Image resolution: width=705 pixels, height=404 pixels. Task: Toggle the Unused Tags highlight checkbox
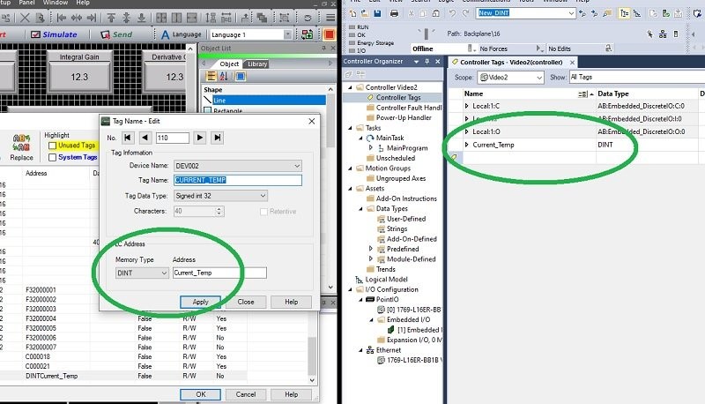point(53,146)
